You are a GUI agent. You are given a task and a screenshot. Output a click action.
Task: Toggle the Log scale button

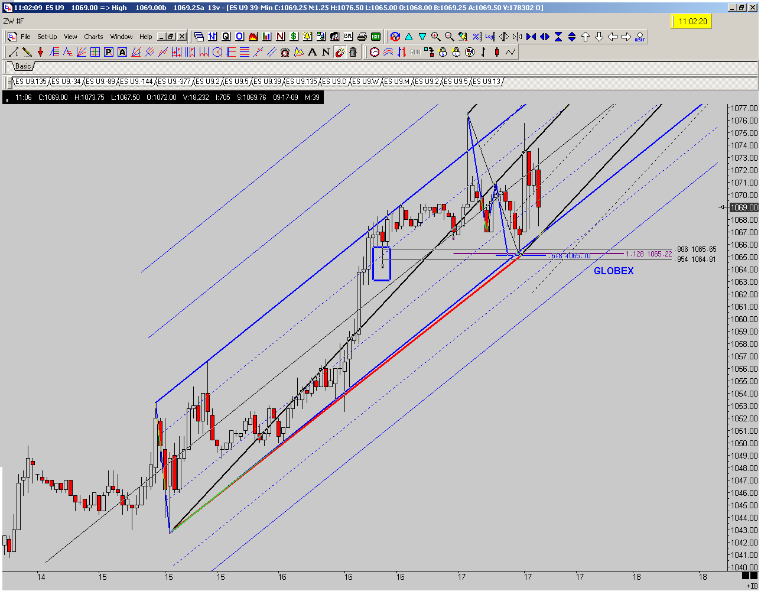coord(489,37)
